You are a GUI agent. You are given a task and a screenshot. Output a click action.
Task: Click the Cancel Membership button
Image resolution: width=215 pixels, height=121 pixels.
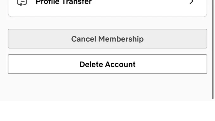107,39
